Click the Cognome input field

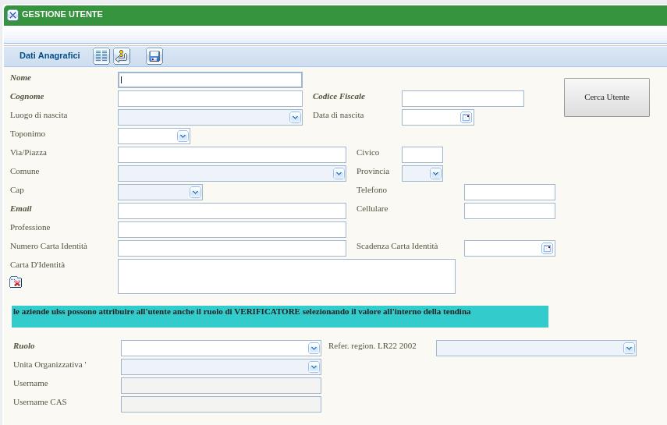point(210,98)
